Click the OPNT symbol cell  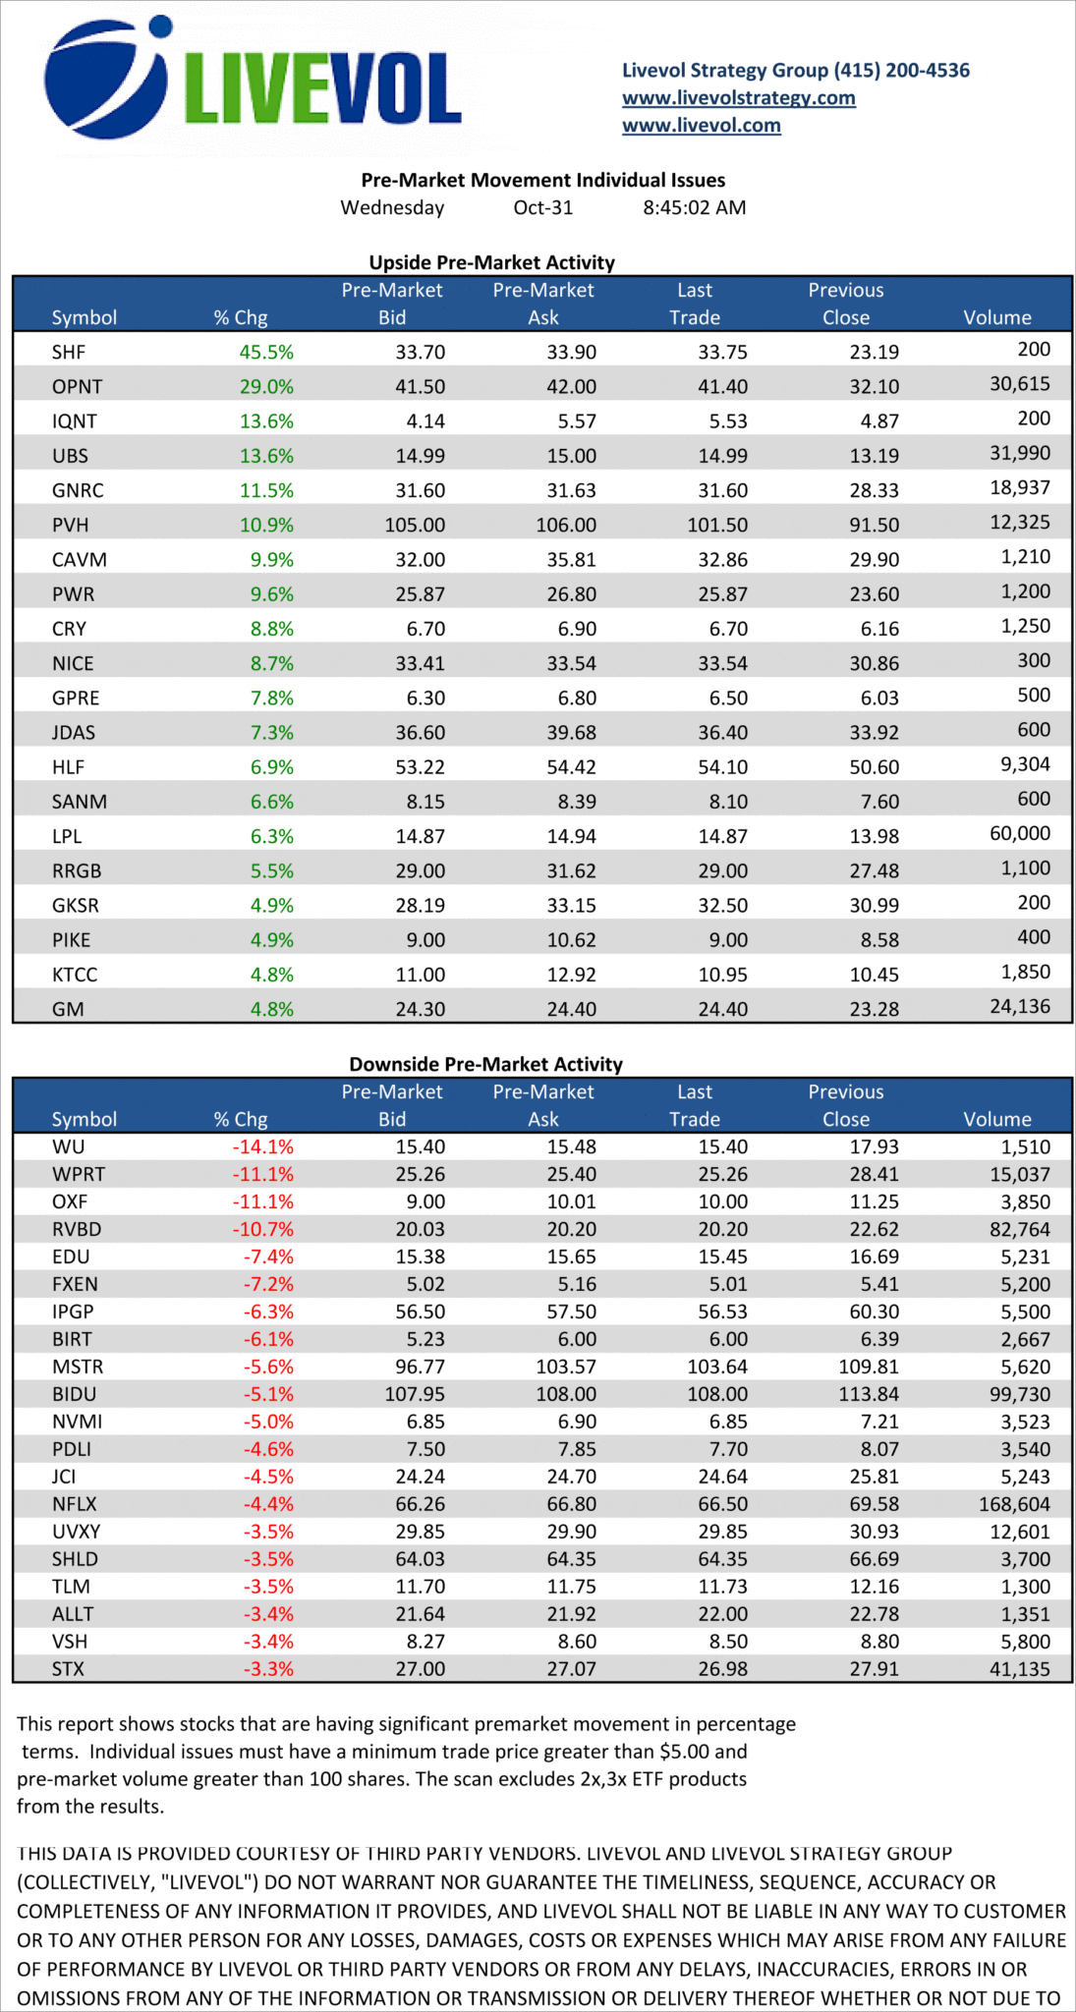click(78, 386)
